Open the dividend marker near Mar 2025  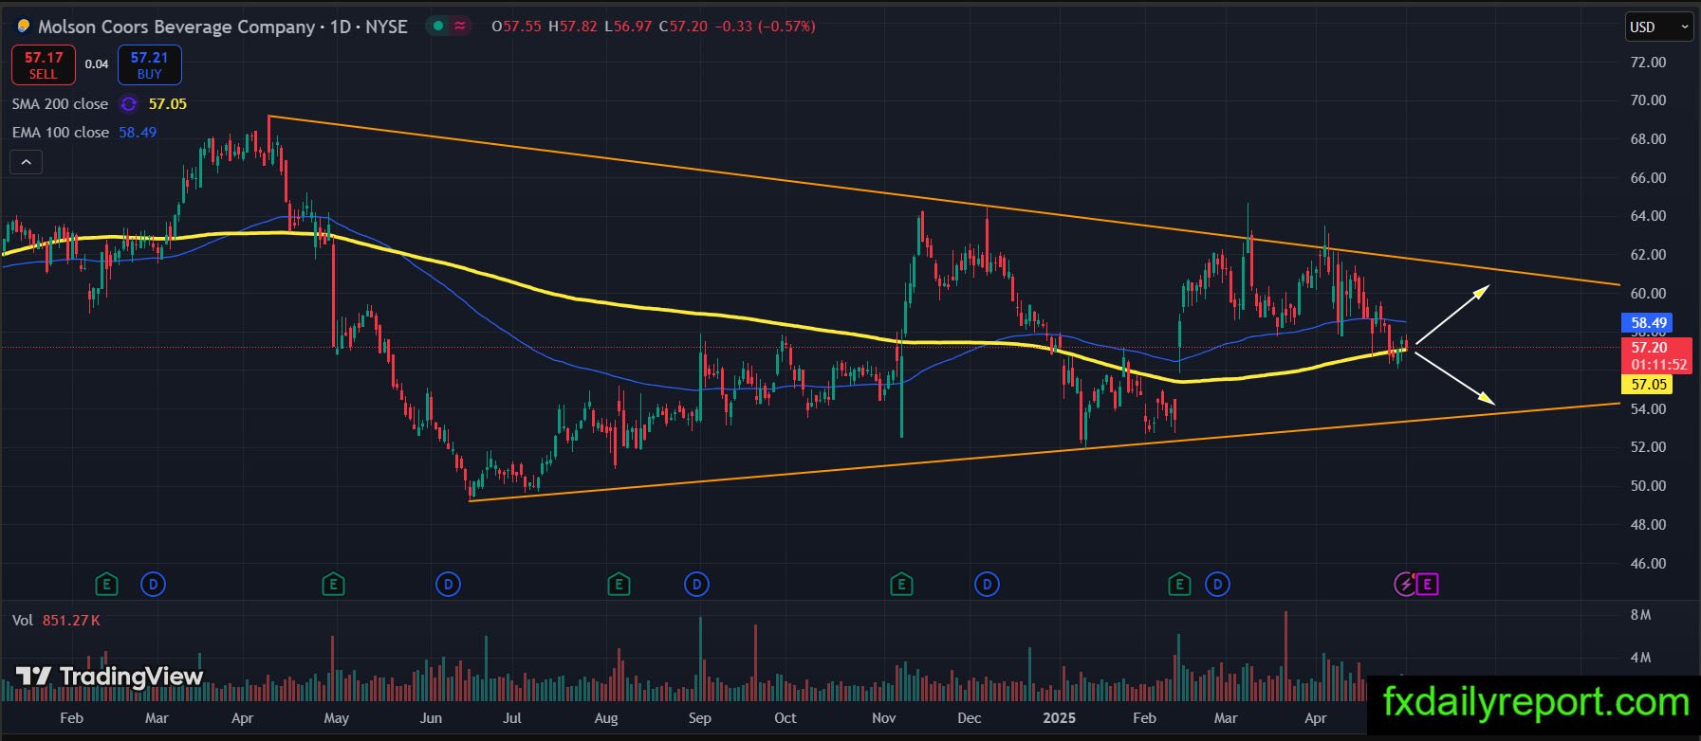1217,584
